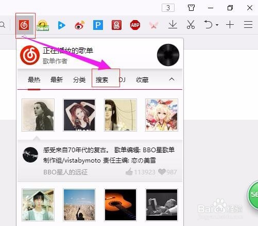Open the skin shirt icon in title bar

click(x=191, y=8)
